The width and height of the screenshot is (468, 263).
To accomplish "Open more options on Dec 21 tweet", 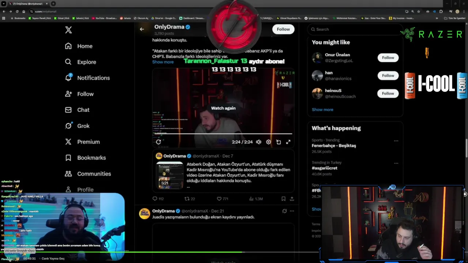I will (292, 211).
